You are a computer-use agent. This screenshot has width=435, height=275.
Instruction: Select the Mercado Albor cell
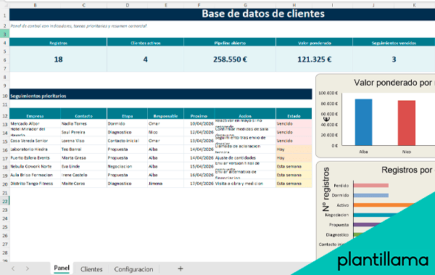(35, 123)
